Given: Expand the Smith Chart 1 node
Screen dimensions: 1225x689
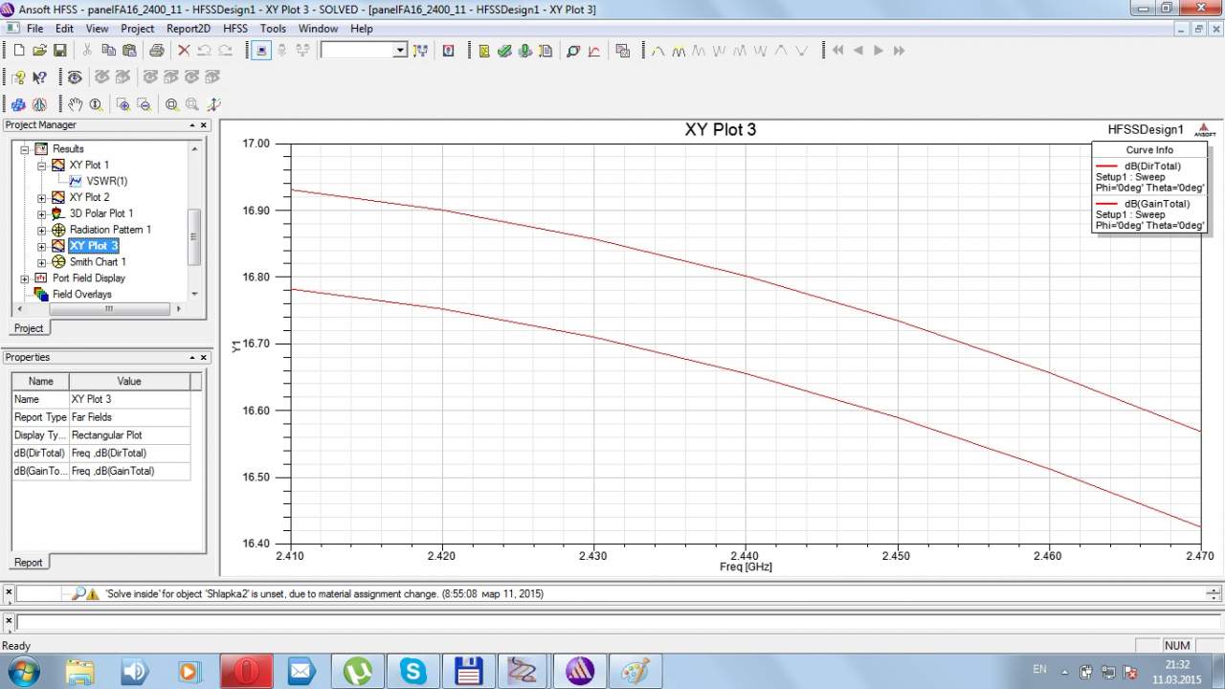Looking at the screenshot, I should pos(42,262).
